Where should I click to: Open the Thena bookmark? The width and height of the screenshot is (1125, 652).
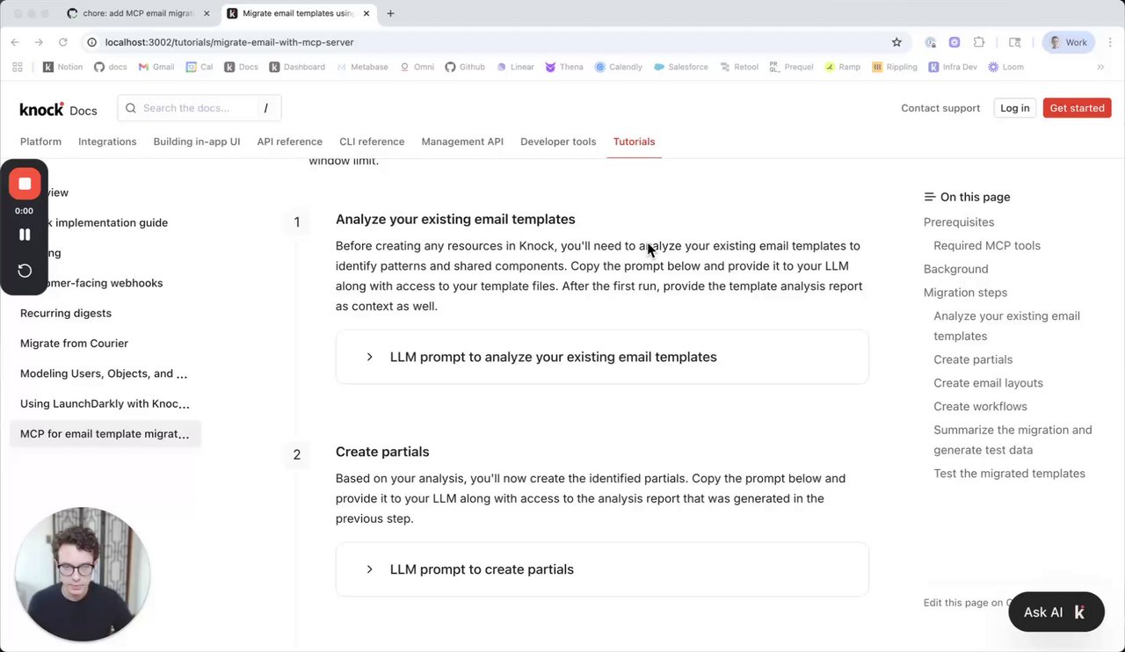point(564,67)
